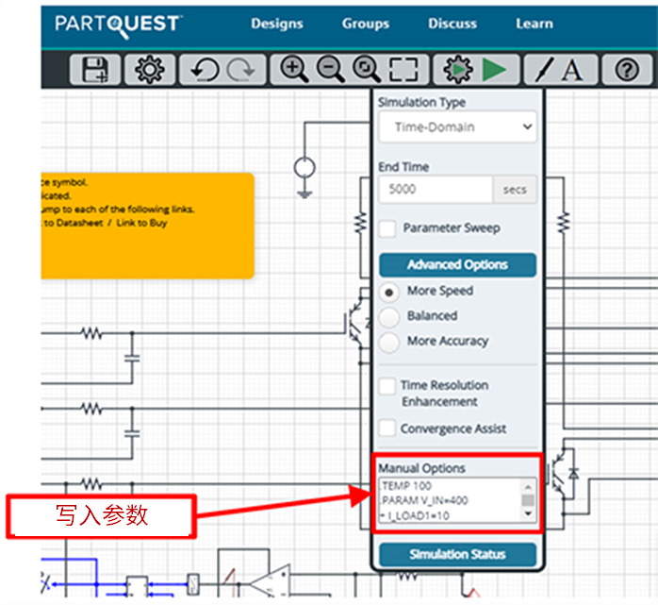This screenshot has height=605, width=658.
Task: Click the save design floppy icon
Action: pos(95,70)
